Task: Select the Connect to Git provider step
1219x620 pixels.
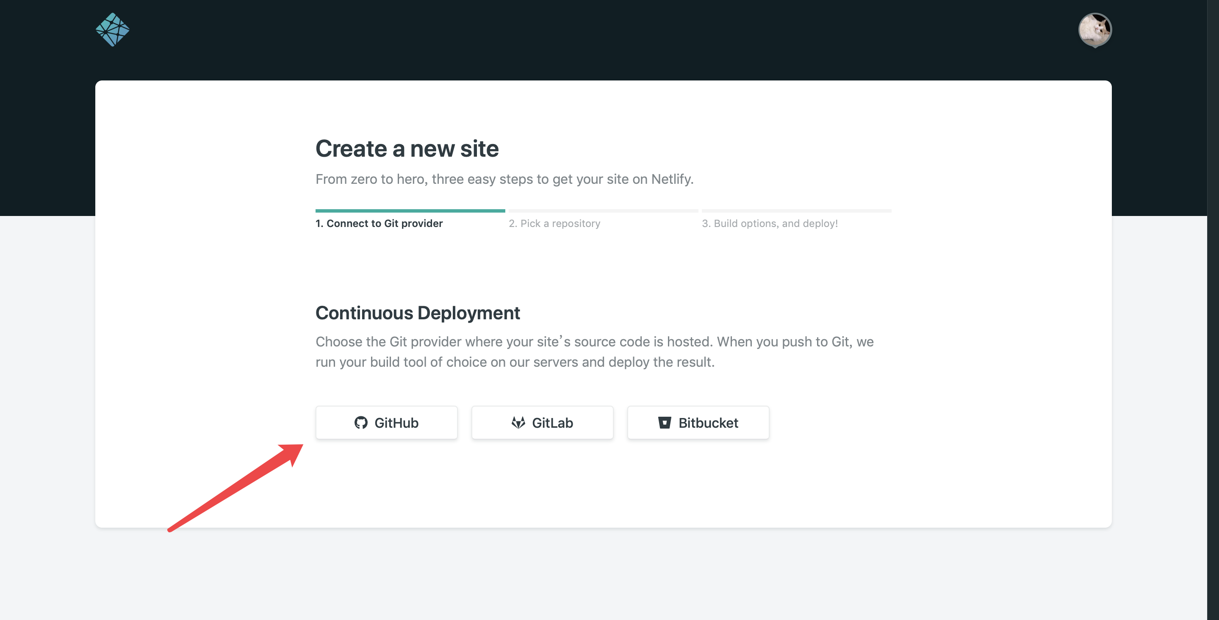Action: pos(379,223)
